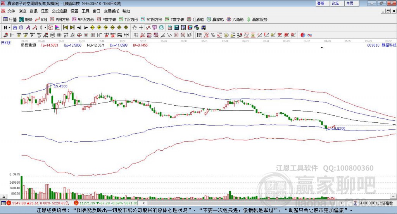Click the yellow diamond left-arrow icon
This screenshot has height=214, width=397.
click(92, 28)
